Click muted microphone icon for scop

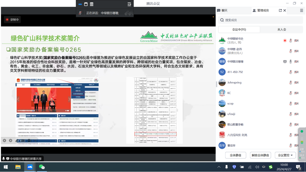point(291,104)
